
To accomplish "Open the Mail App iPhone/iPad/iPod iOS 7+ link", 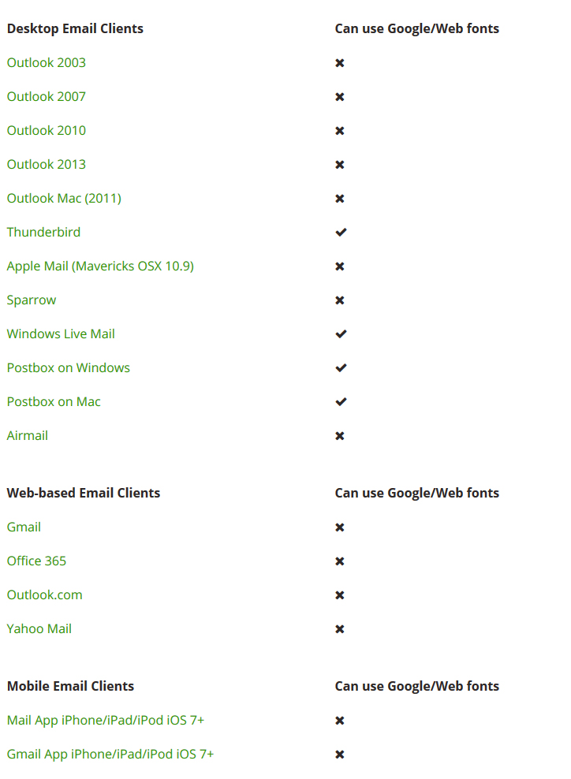I will (106, 721).
